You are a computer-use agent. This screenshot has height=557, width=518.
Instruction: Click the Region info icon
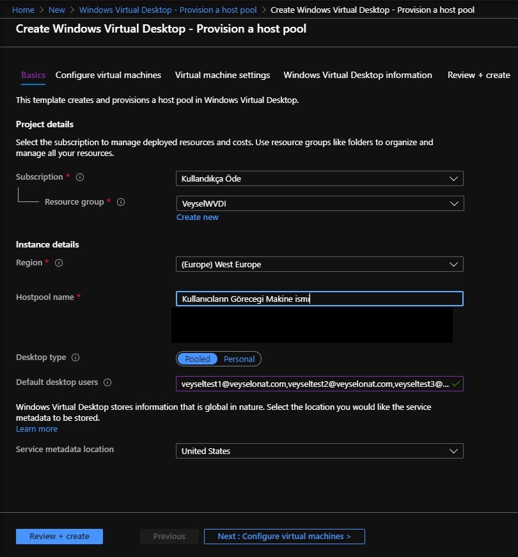coord(59,263)
